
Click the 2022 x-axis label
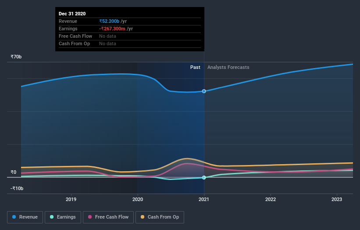click(x=271, y=199)
